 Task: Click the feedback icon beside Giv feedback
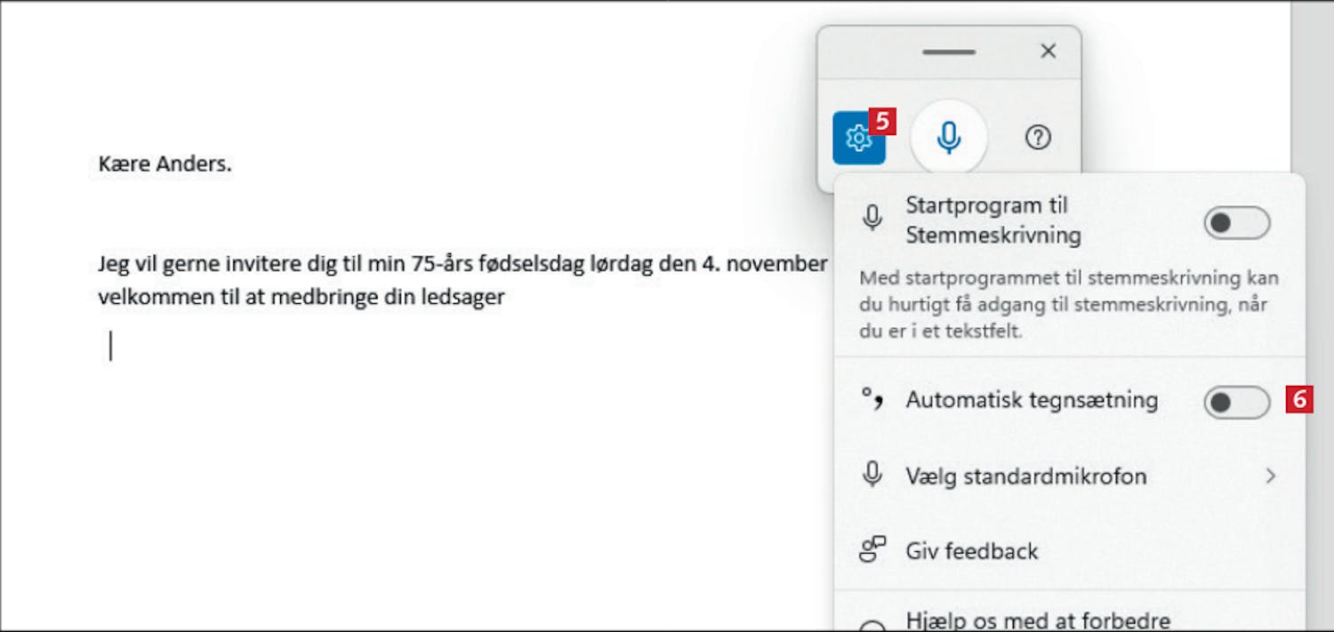point(872,549)
